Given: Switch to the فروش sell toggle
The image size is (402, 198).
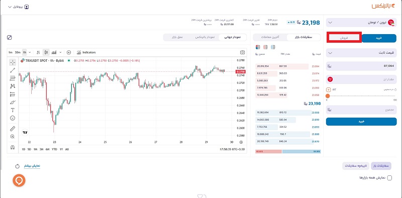Looking at the screenshot, I should pyautogui.click(x=344, y=38).
